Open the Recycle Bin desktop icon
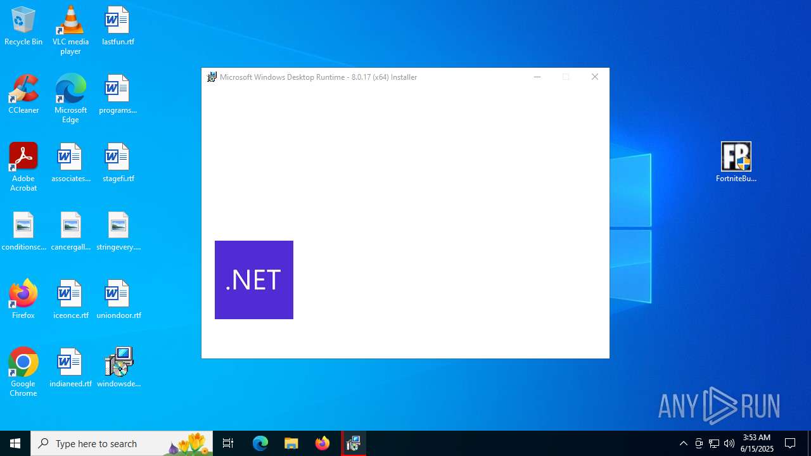 23,27
